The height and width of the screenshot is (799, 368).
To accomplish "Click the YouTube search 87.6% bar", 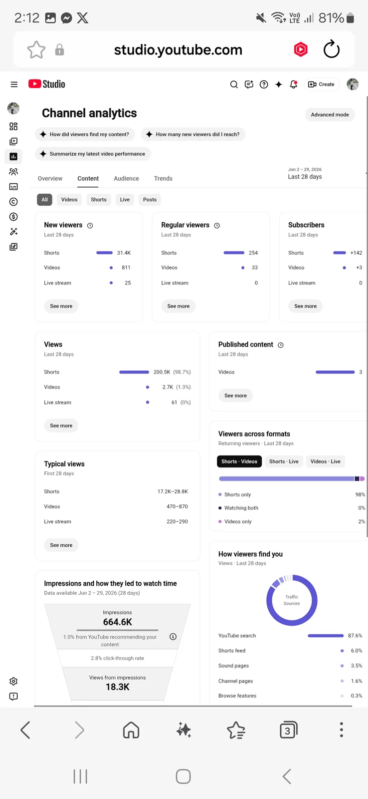I will click(x=326, y=636).
